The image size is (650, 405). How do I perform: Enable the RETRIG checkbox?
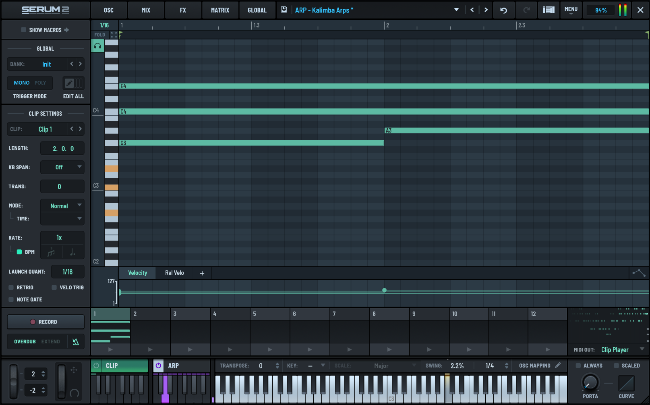pyautogui.click(x=11, y=287)
